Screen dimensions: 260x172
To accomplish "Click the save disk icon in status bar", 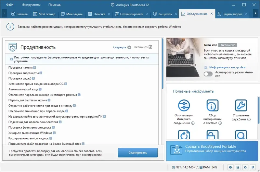I will (x=238, y=167).
